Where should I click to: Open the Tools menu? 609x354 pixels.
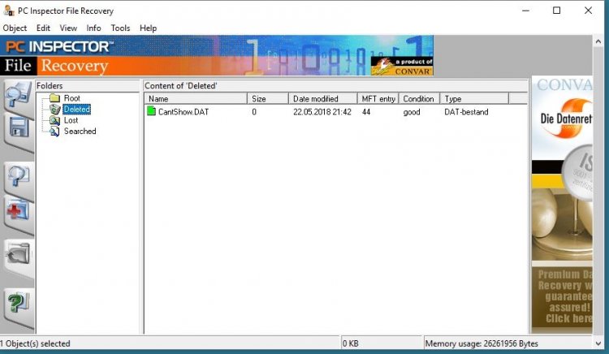(120, 28)
